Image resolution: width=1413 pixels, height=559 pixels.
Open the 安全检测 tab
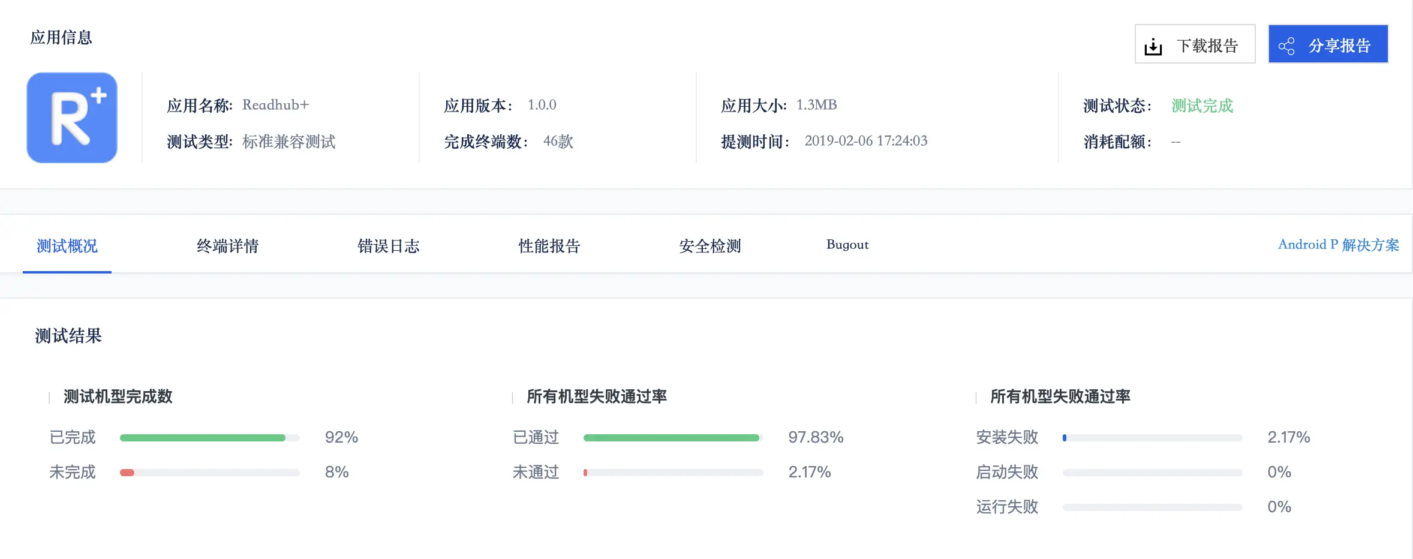pyautogui.click(x=710, y=246)
